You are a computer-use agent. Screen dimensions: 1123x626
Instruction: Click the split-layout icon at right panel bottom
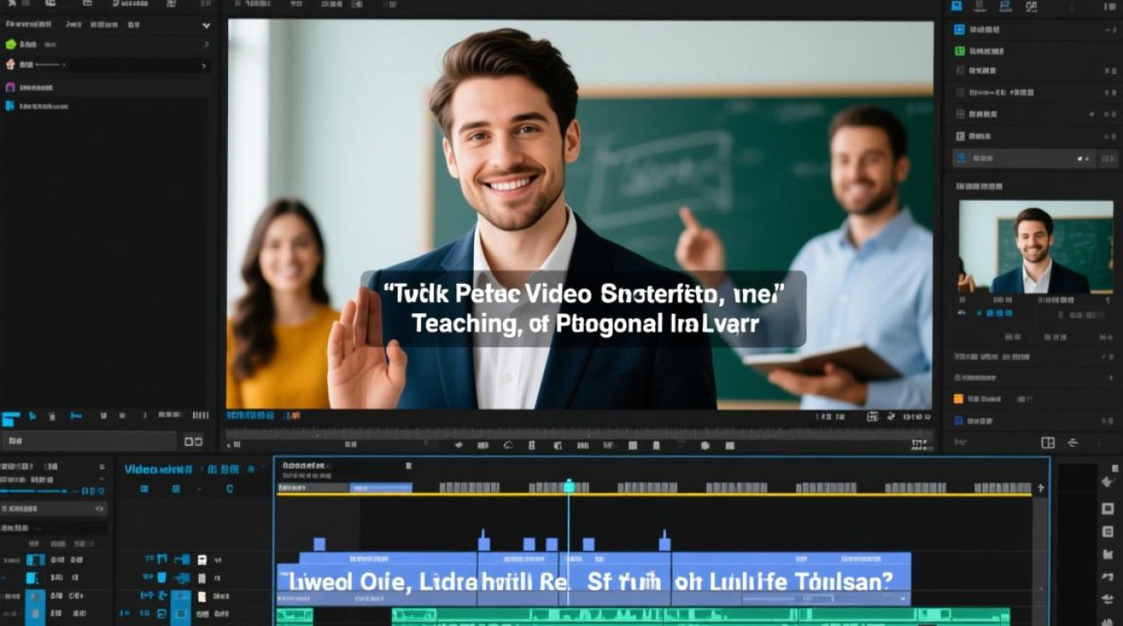click(x=1048, y=442)
